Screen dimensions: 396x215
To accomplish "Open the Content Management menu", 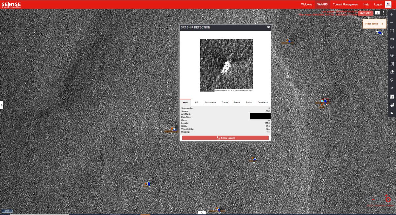I will (x=346, y=4).
